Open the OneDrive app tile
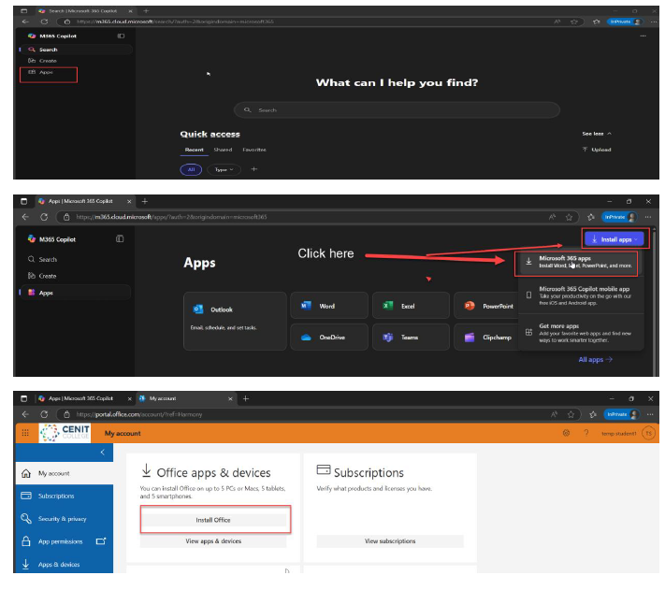The width and height of the screenshot is (665, 590). coord(329,338)
